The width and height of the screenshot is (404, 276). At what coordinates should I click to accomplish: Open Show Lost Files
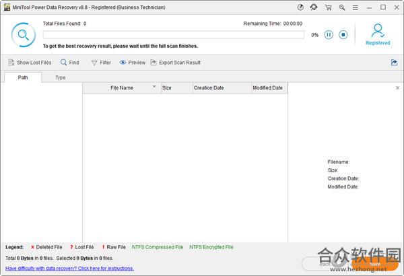(x=30, y=63)
